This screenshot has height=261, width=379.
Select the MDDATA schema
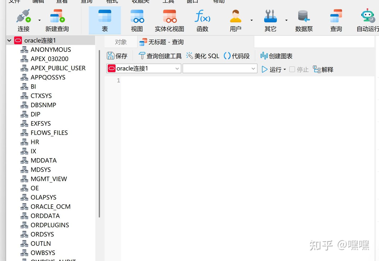click(43, 160)
